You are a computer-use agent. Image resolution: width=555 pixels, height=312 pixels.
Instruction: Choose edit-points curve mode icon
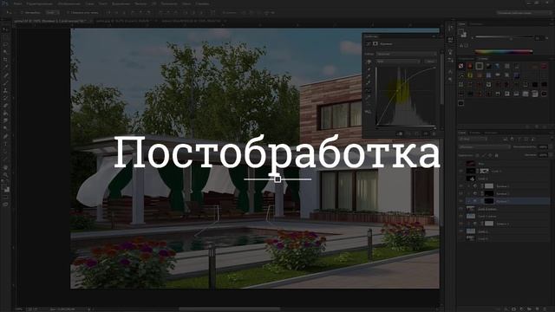pos(369,90)
